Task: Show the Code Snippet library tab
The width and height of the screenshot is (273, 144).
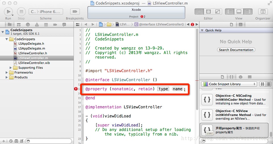Action: point(232,77)
